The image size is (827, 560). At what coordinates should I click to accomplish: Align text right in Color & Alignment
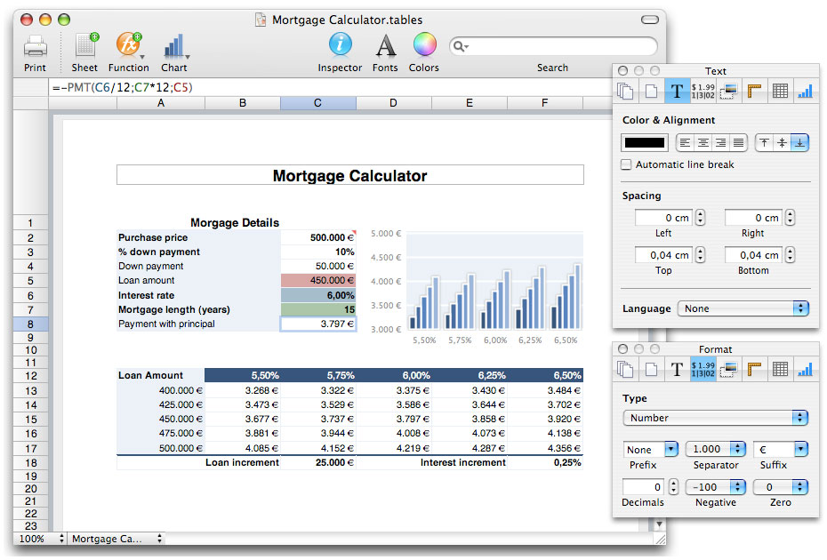(720, 142)
